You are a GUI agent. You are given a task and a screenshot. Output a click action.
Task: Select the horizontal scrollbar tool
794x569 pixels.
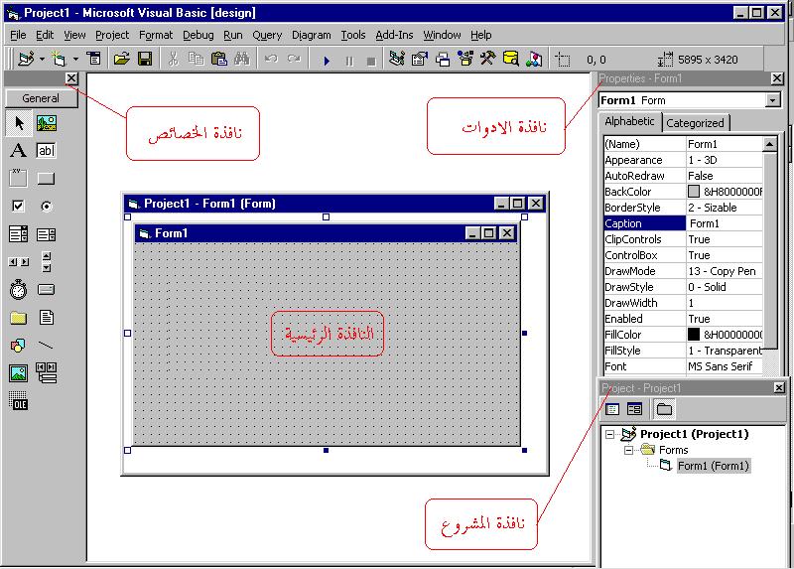(x=19, y=262)
